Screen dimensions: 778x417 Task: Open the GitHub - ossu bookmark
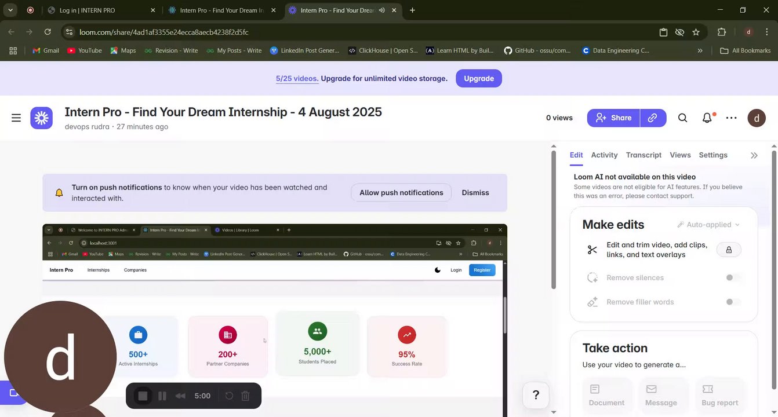537,50
